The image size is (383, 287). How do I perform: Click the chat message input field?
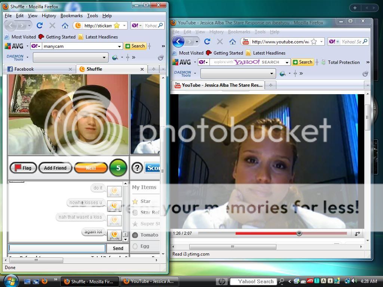click(57, 248)
